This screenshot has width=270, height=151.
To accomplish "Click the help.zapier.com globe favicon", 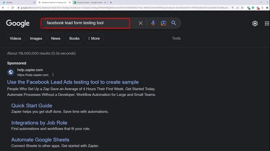I will [11, 72].
